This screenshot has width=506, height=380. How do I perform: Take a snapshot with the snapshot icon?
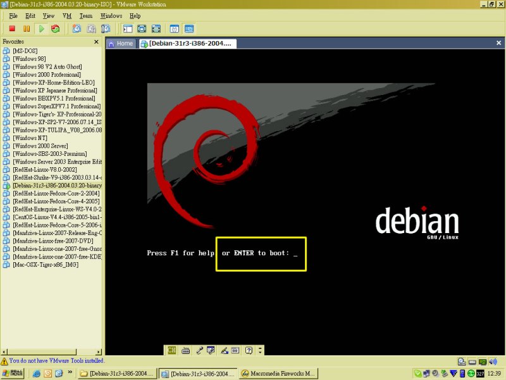pyautogui.click(x=77, y=28)
